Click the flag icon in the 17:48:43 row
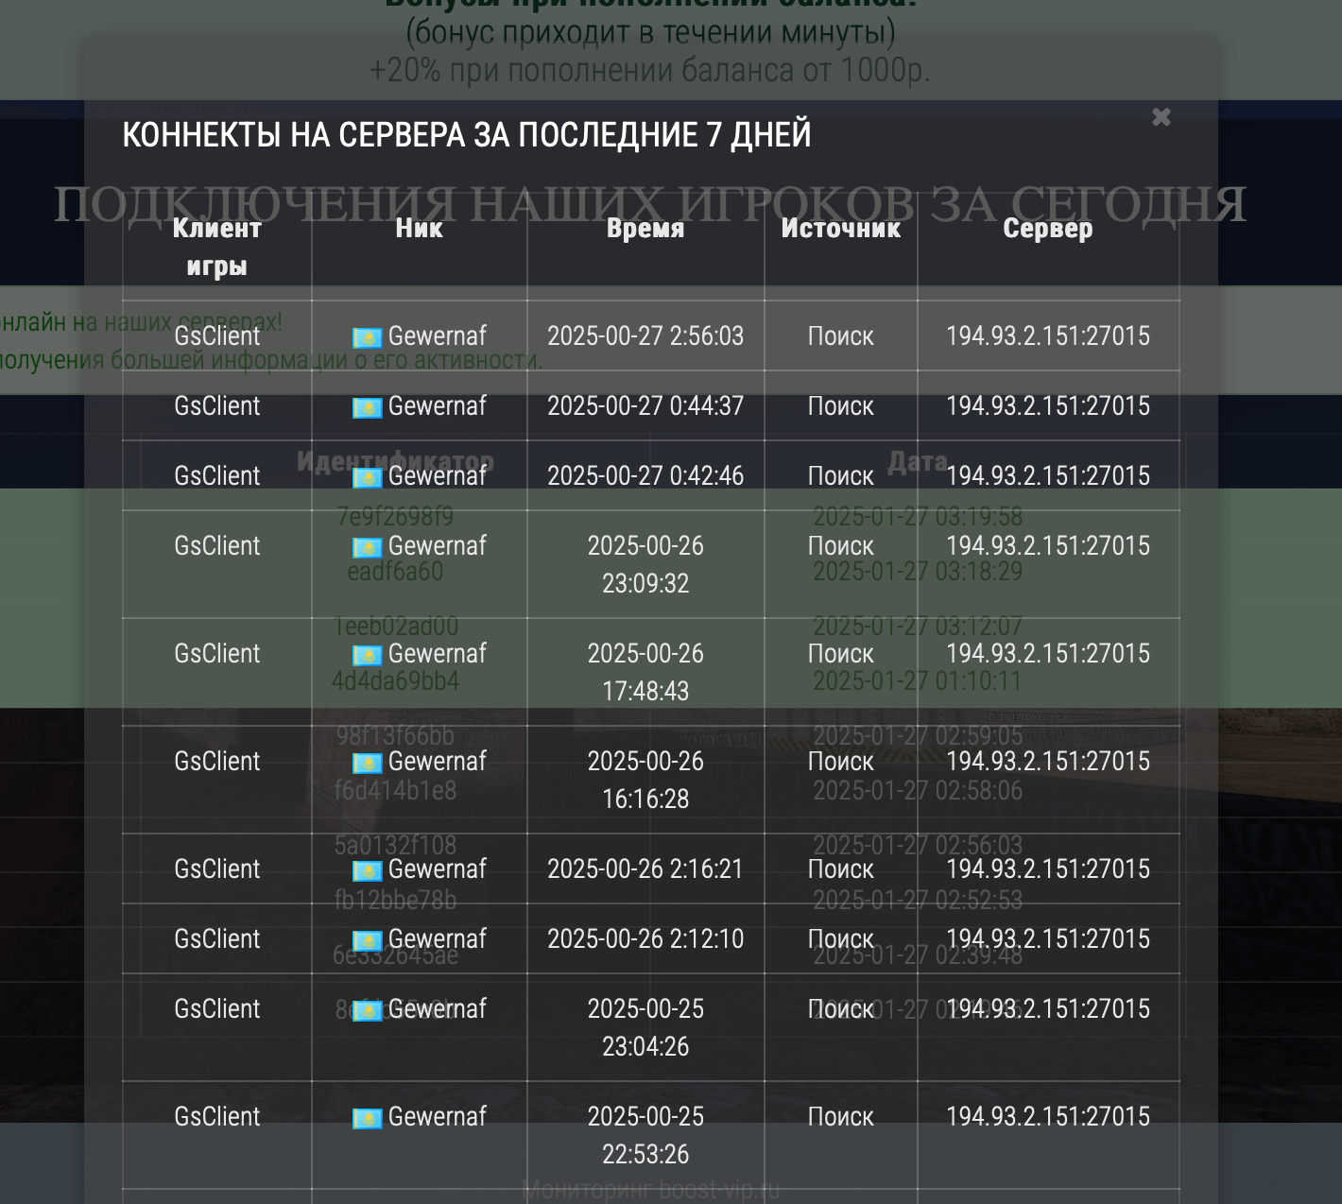 (368, 655)
